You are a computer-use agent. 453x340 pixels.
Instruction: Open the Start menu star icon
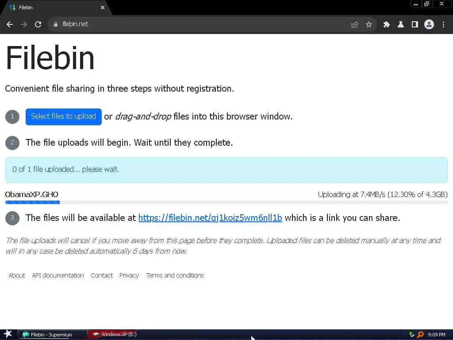(x=8, y=335)
